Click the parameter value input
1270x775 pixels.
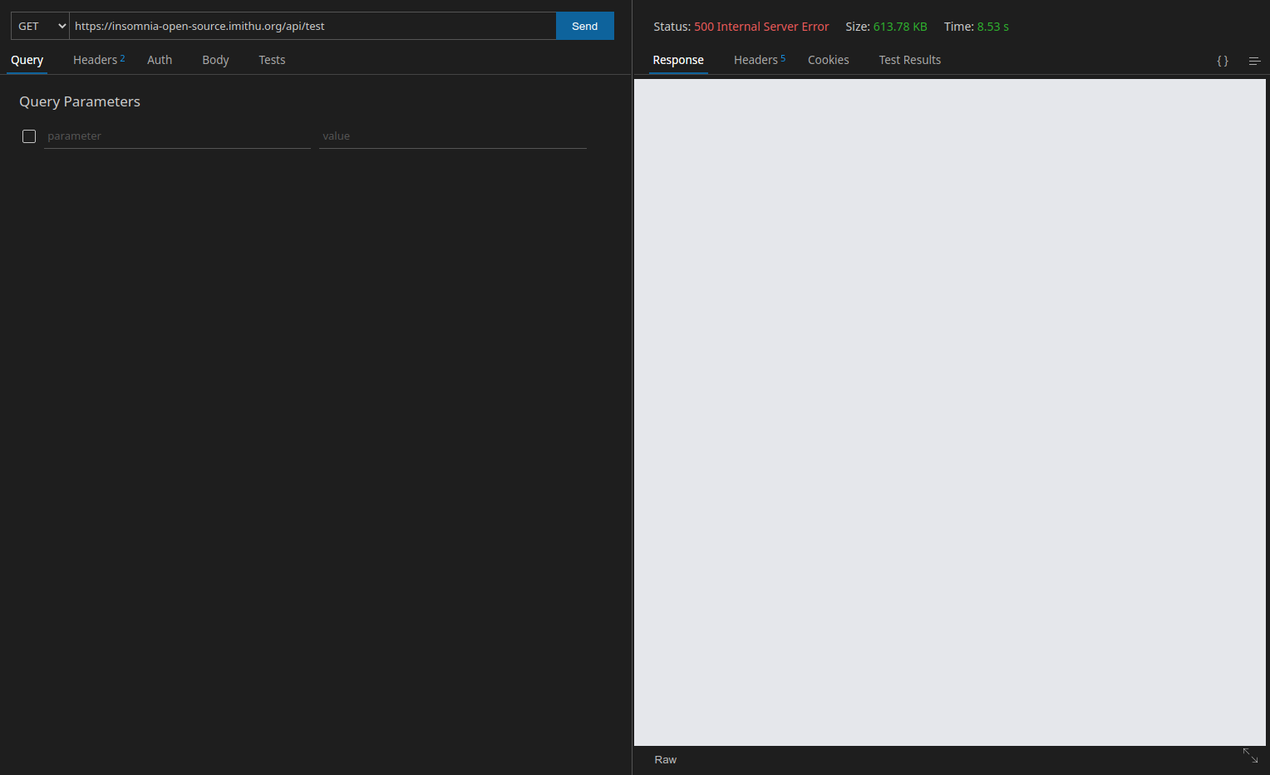[x=453, y=136]
